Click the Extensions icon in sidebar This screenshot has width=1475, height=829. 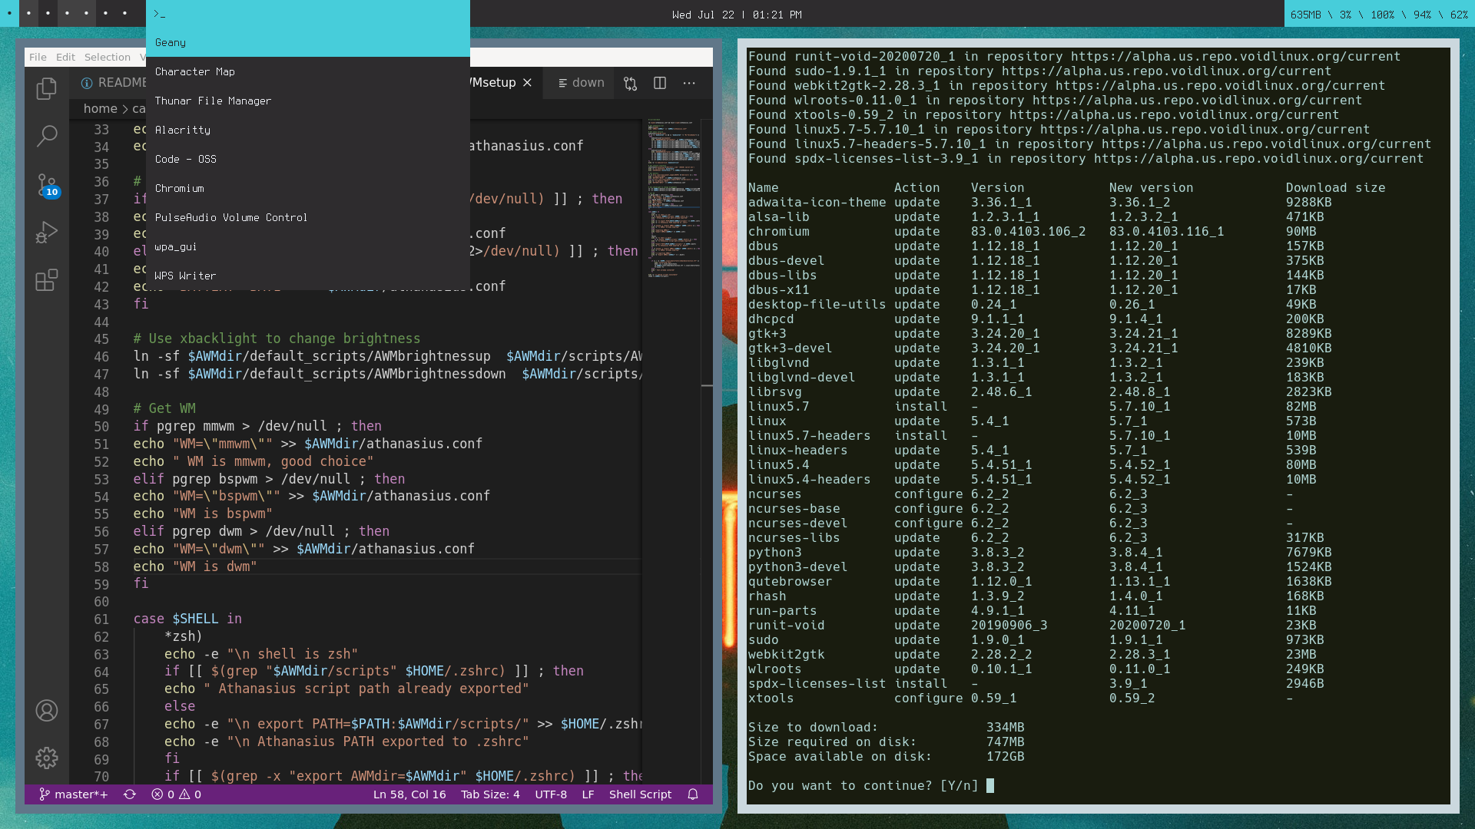click(x=47, y=280)
